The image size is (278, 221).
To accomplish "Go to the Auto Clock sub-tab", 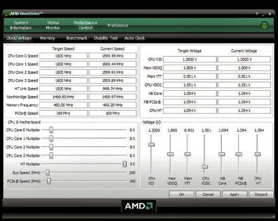I will click(135, 38).
